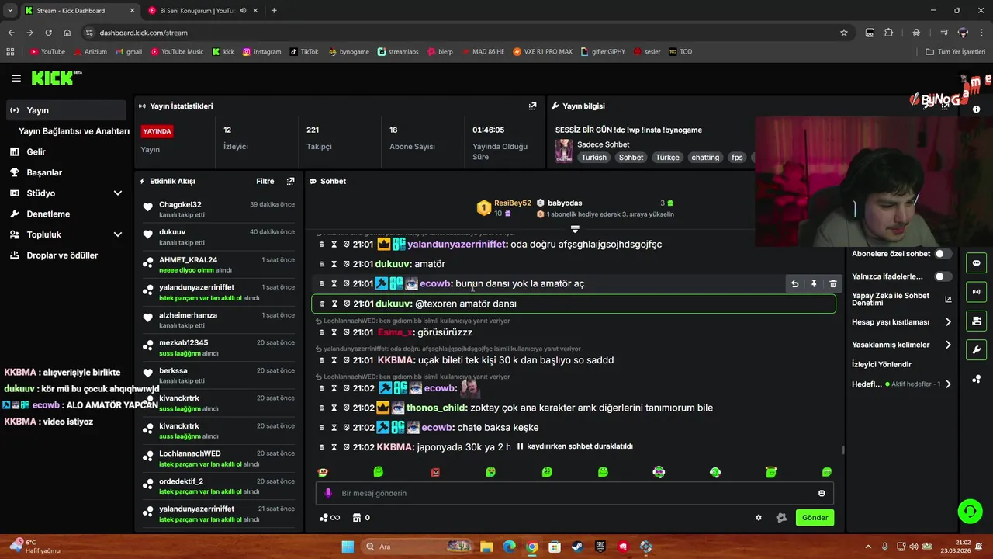This screenshot has height=559, width=993.
Task: Click the channel points infinity icon
Action: coord(330,518)
